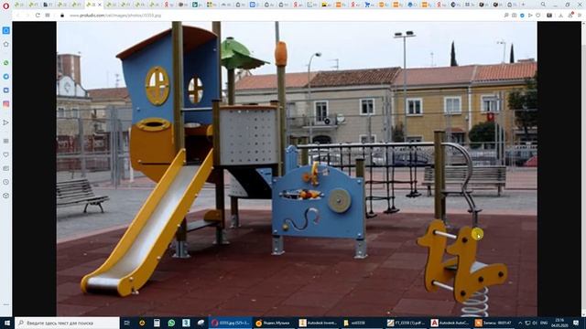Open WhatsApp from the taskbar
The image size is (586, 329).
171,323
